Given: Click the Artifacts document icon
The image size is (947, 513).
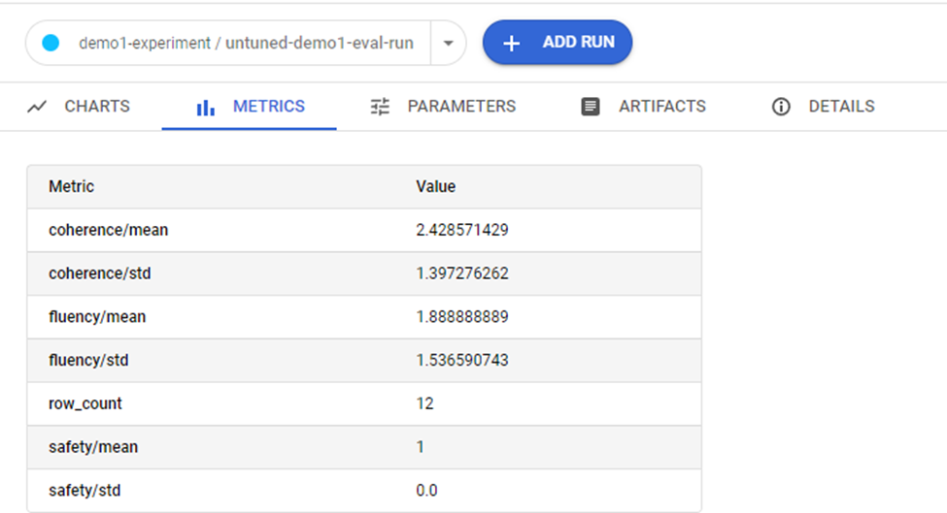Looking at the screenshot, I should pyautogui.click(x=591, y=107).
